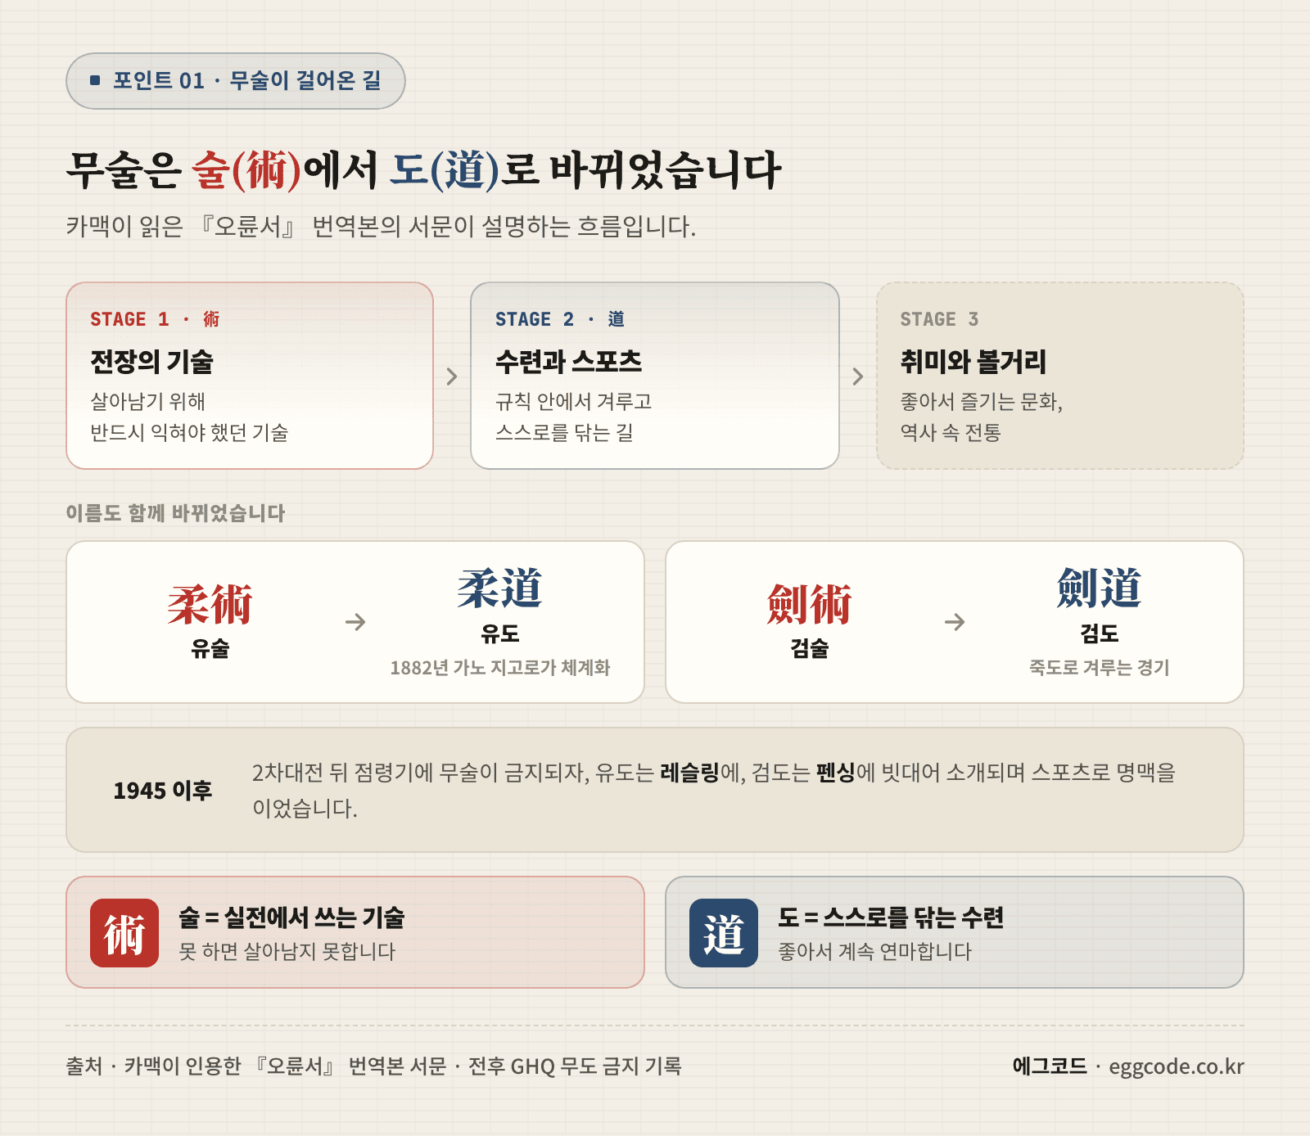
Task: Click the main title 무술은 술(術)에서 도(道)로 바뀌었습니다
Action: pyautogui.click(x=423, y=170)
